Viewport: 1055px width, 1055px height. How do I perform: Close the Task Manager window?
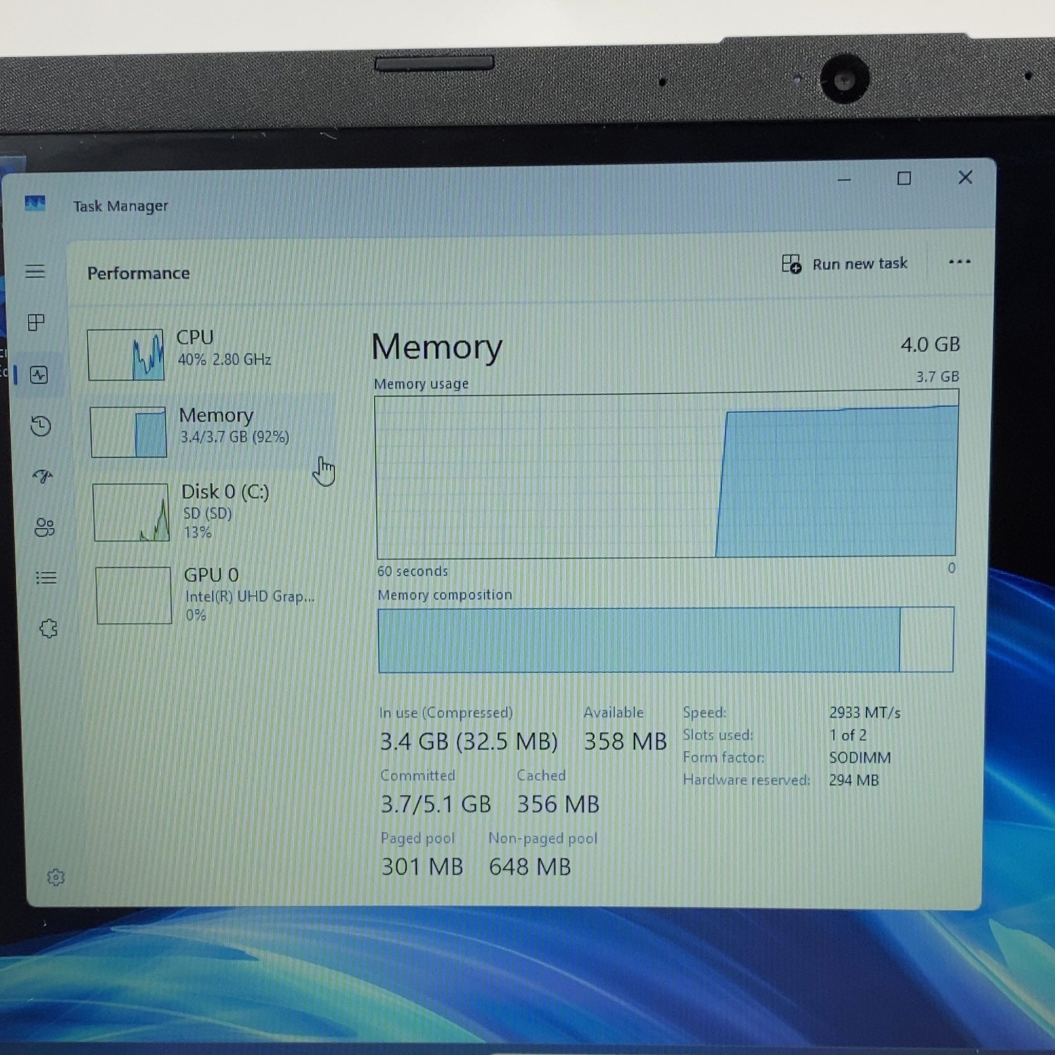click(966, 177)
